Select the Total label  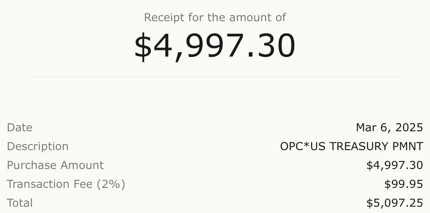[20, 203]
